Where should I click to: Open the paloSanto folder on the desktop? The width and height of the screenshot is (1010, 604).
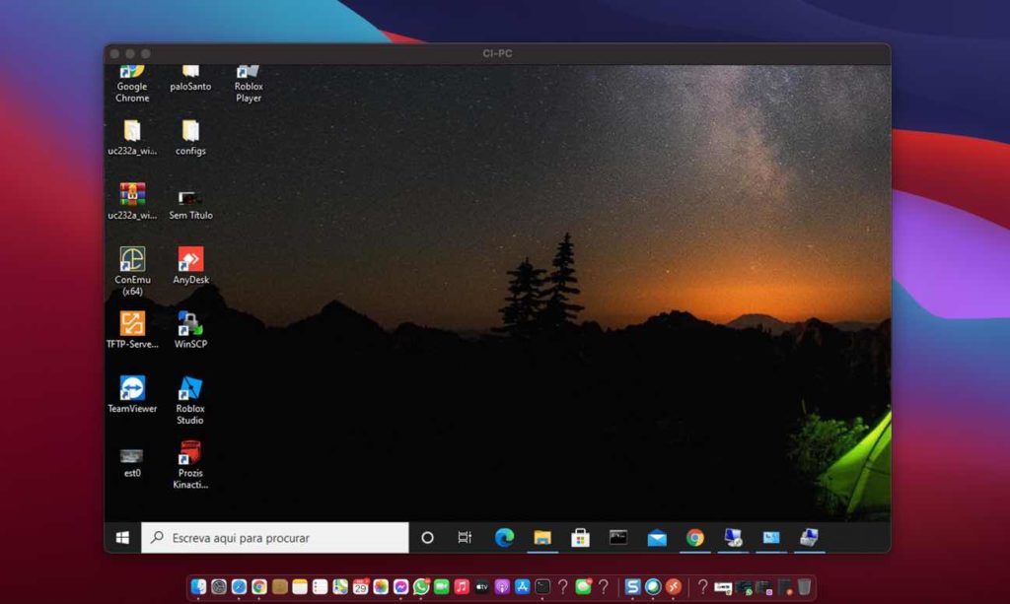(x=190, y=79)
